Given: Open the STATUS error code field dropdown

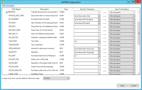Looking at the screenshot, I should (x=68, y=79).
